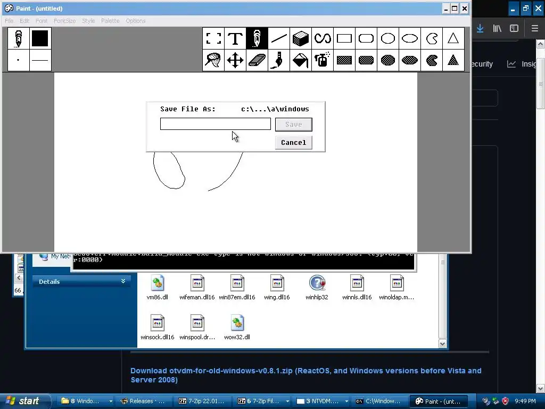Switch to C:\Windows command prompt taskbar button
Image resolution: width=545 pixels, height=409 pixels.
(379, 401)
